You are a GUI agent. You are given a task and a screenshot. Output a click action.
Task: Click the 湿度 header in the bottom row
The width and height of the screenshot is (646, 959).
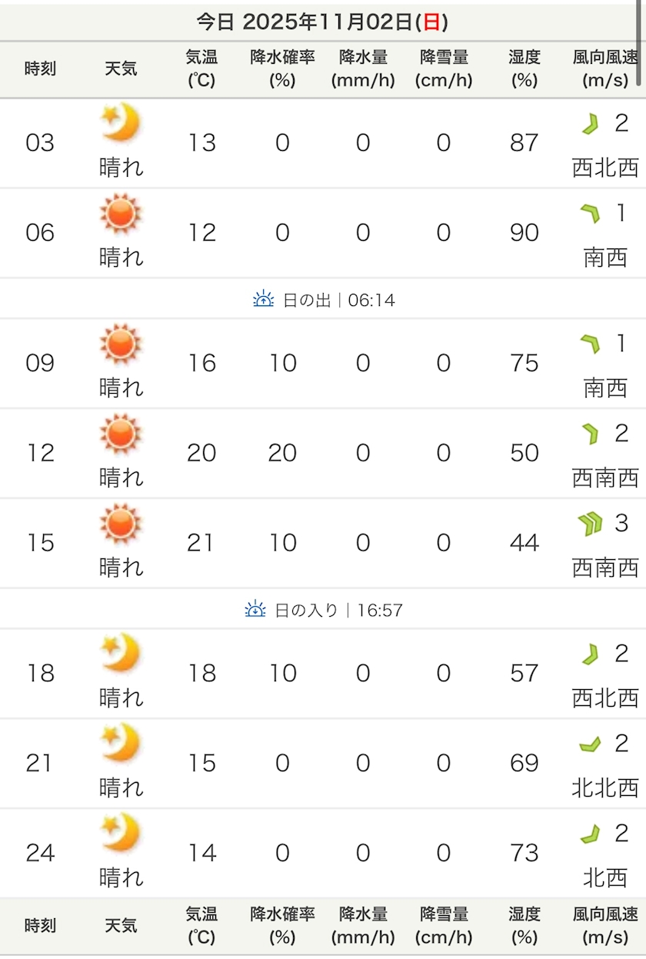pos(524,925)
